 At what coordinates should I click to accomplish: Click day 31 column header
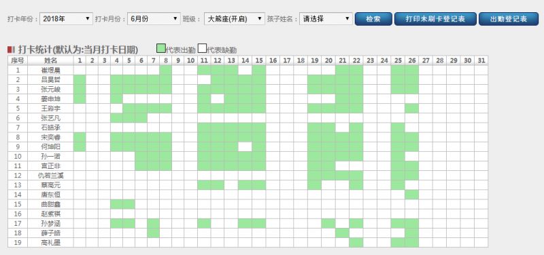tap(481, 60)
